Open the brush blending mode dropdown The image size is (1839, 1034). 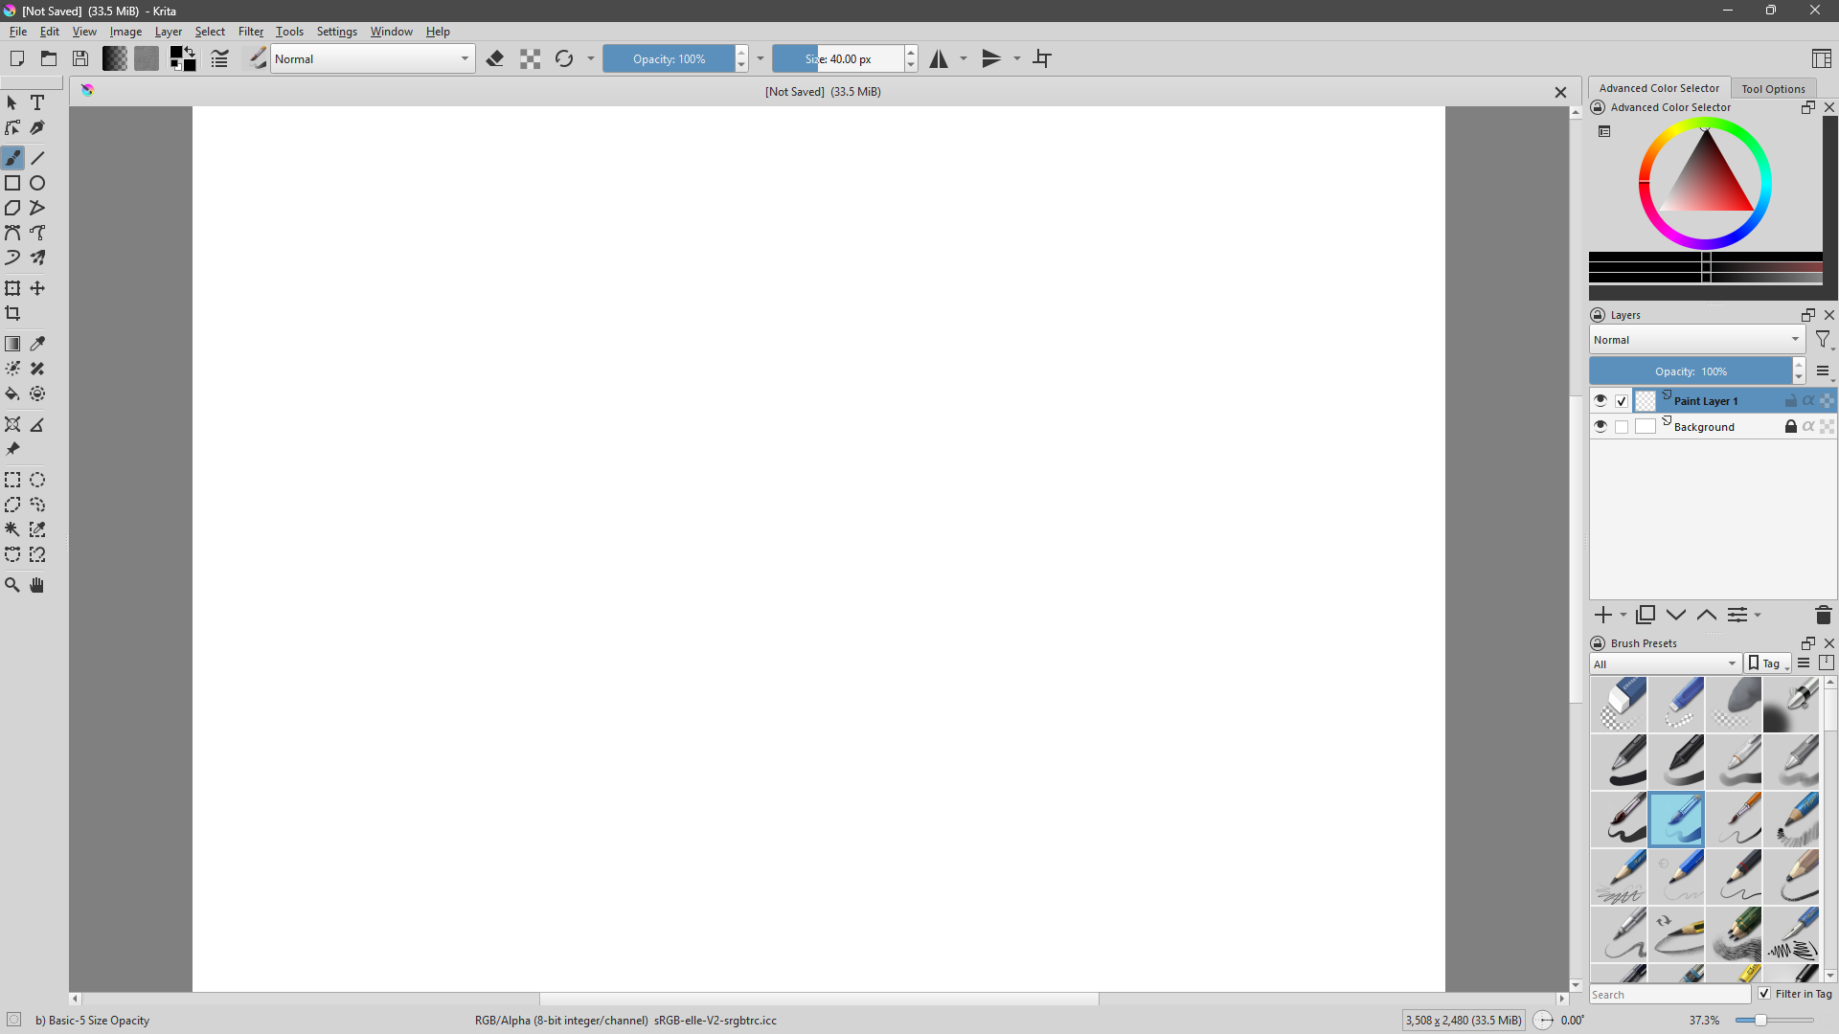pos(373,59)
